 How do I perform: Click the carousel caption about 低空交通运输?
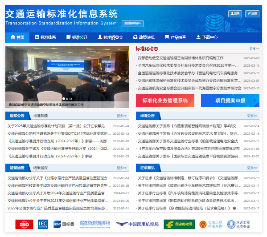[46, 104]
